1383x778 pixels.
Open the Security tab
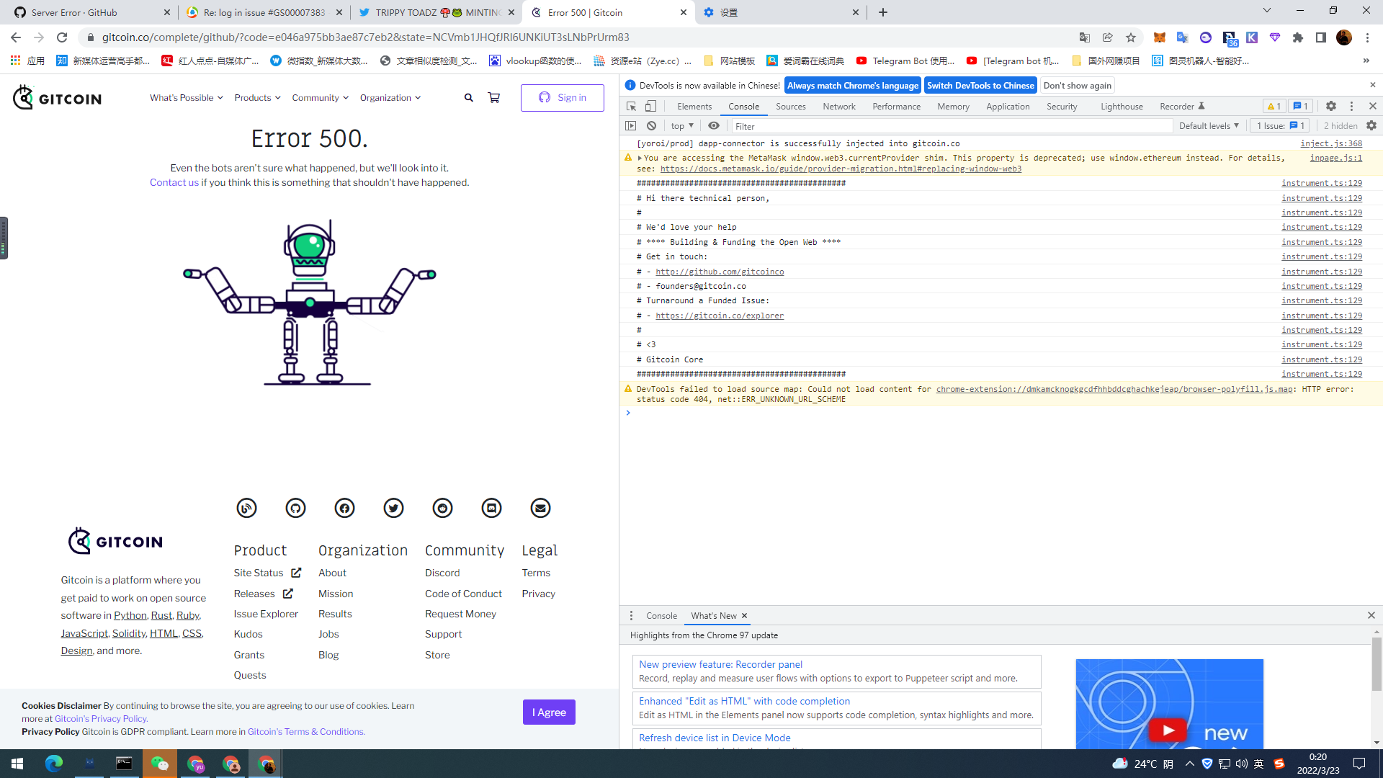(1062, 107)
